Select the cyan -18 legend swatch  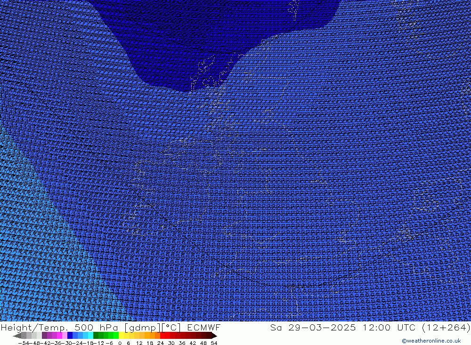click(90, 336)
